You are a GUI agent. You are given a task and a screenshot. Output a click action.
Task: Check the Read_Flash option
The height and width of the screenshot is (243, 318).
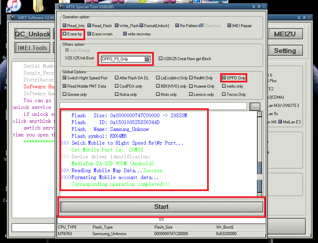pos(89,25)
